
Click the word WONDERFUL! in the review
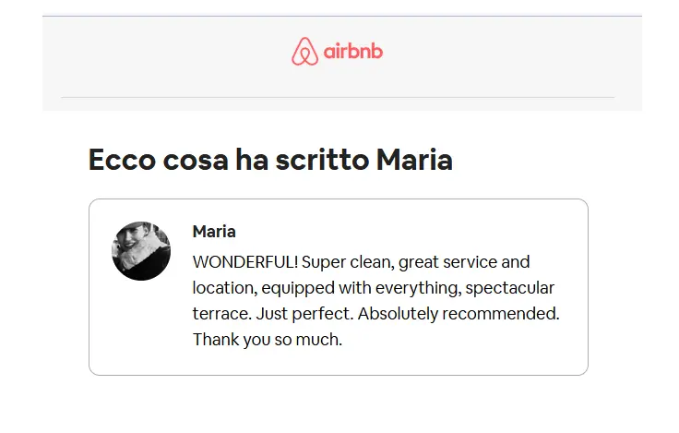245,262
